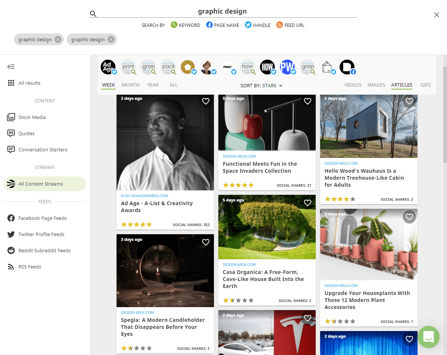The image size is (447, 355).
Task: Search by Feed URL option
Action: tap(290, 25)
